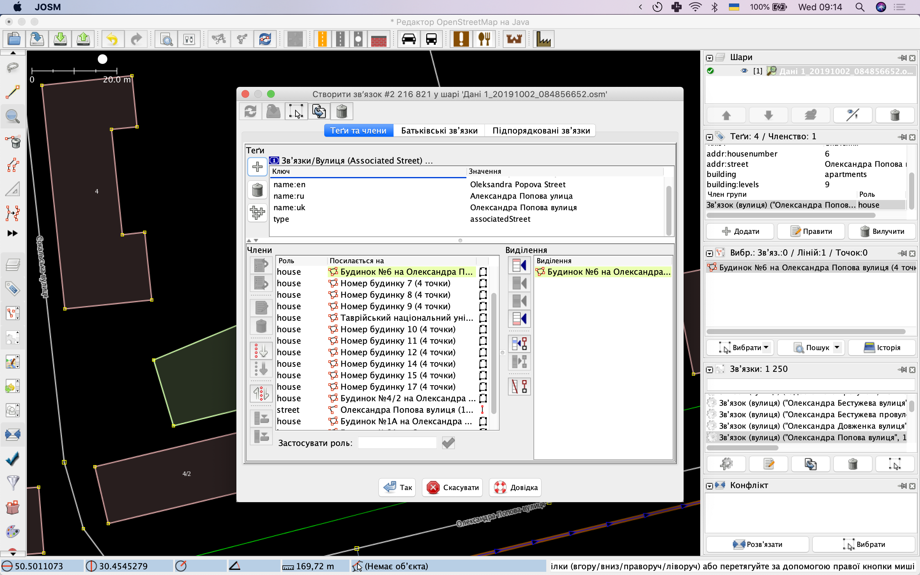Pin the Шари panel
This screenshot has width=920, height=575.
click(902, 58)
